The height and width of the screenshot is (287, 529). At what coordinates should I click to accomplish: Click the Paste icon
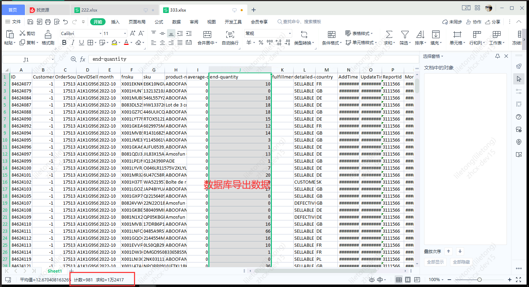click(10, 34)
